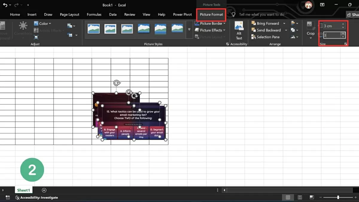Open Alt Text accessibility pane
The image size is (359, 202).
coord(239,30)
